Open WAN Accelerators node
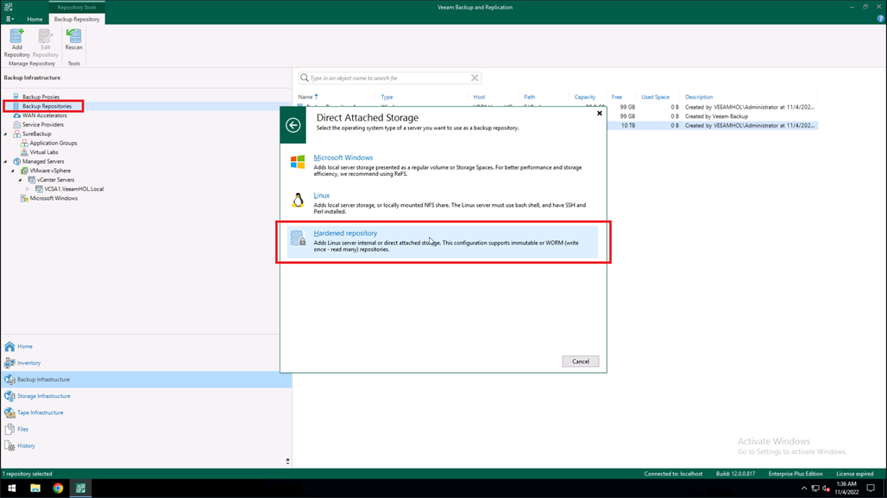 44,115
